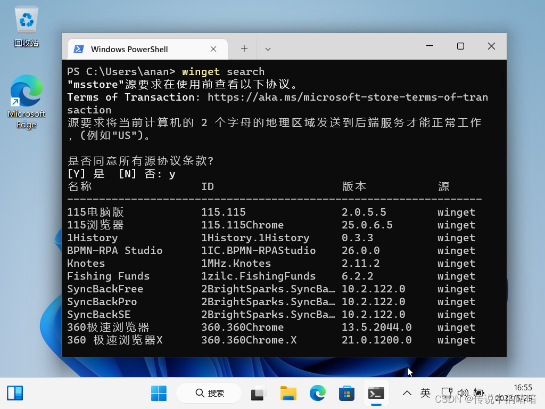Open Task View on the taskbar
The height and width of the screenshot is (409, 545).
[259, 394]
